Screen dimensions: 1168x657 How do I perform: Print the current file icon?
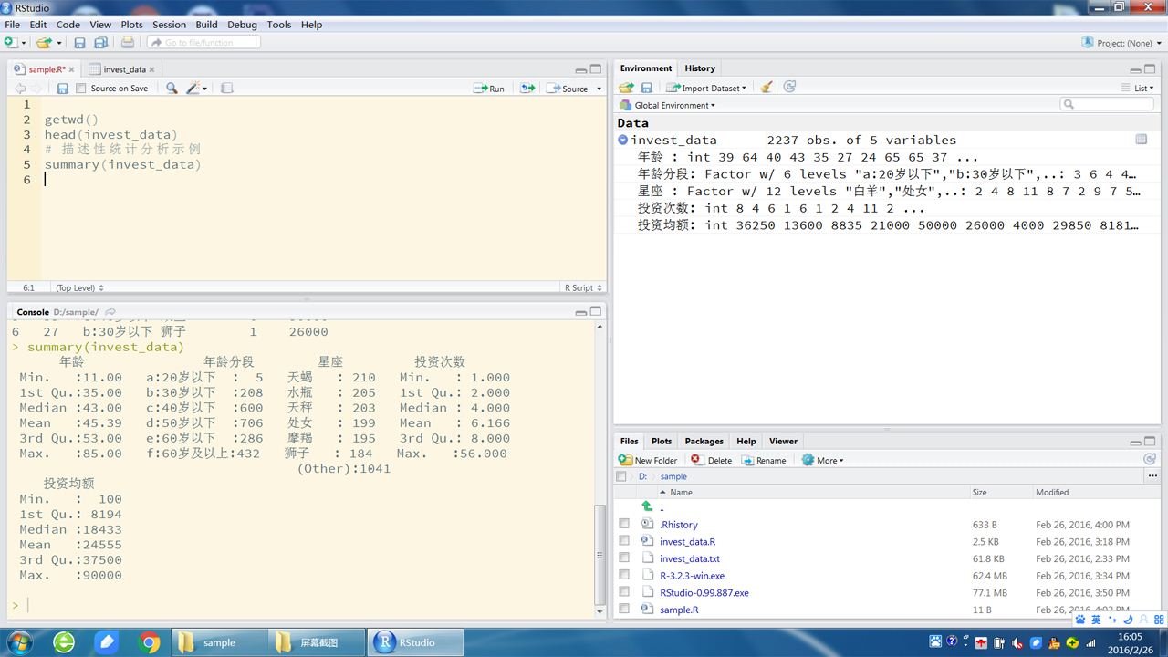128,42
